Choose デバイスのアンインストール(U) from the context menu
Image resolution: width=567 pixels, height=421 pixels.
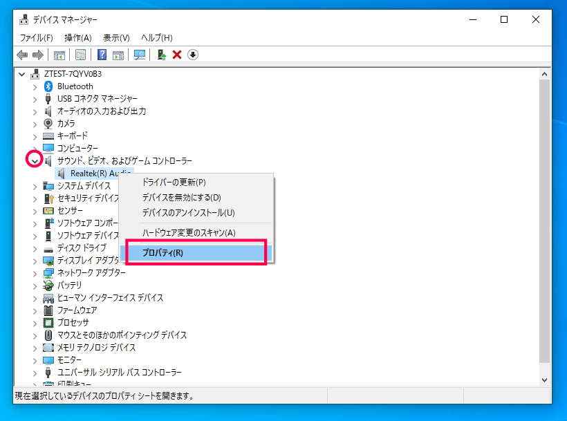[x=196, y=212]
